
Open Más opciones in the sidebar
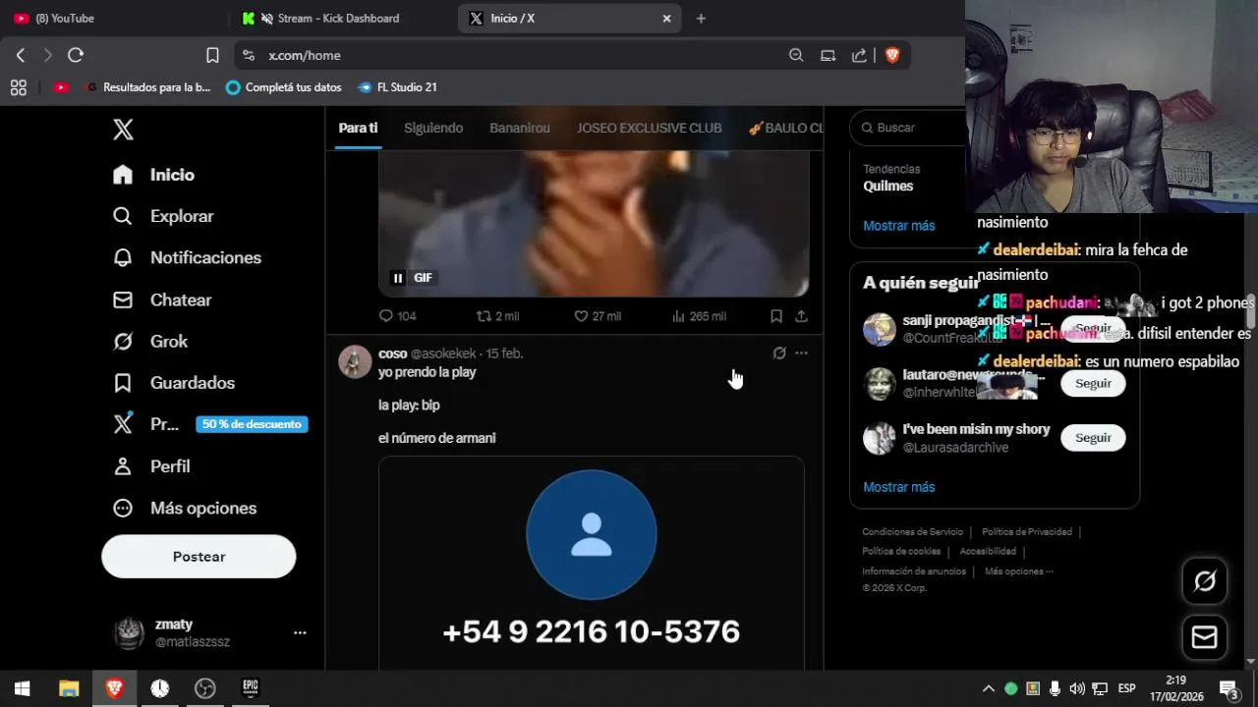(185, 508)
